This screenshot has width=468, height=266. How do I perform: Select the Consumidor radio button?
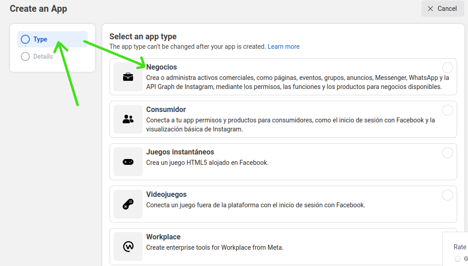[x=447, y=110]
